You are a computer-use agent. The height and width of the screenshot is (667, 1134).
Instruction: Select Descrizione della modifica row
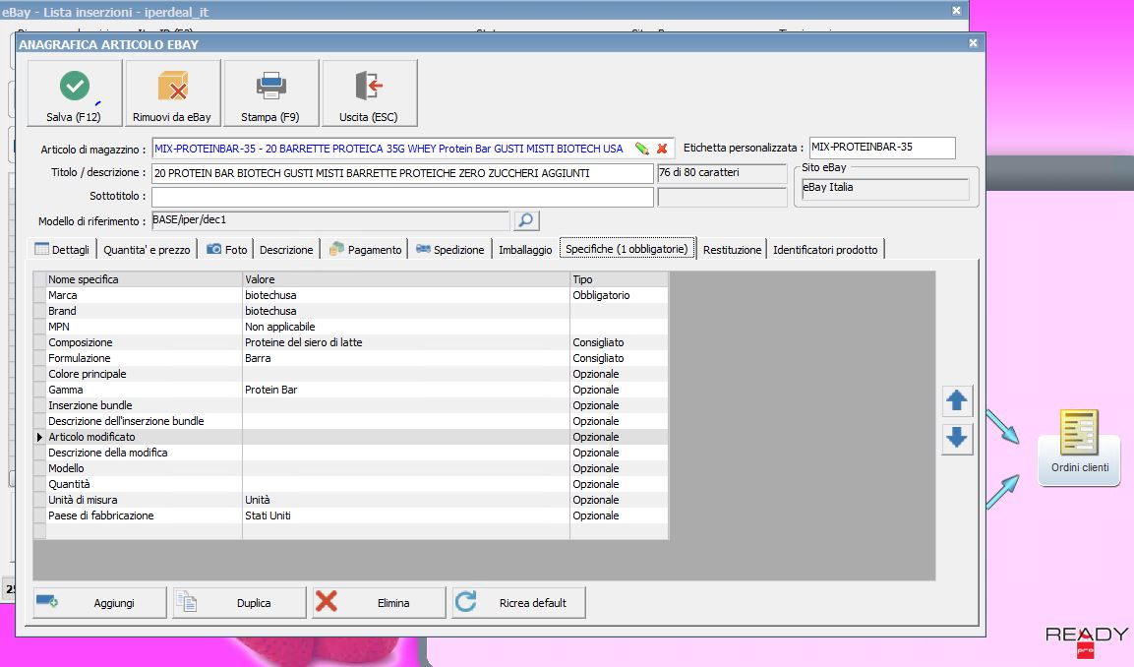[x=350, y=453]
